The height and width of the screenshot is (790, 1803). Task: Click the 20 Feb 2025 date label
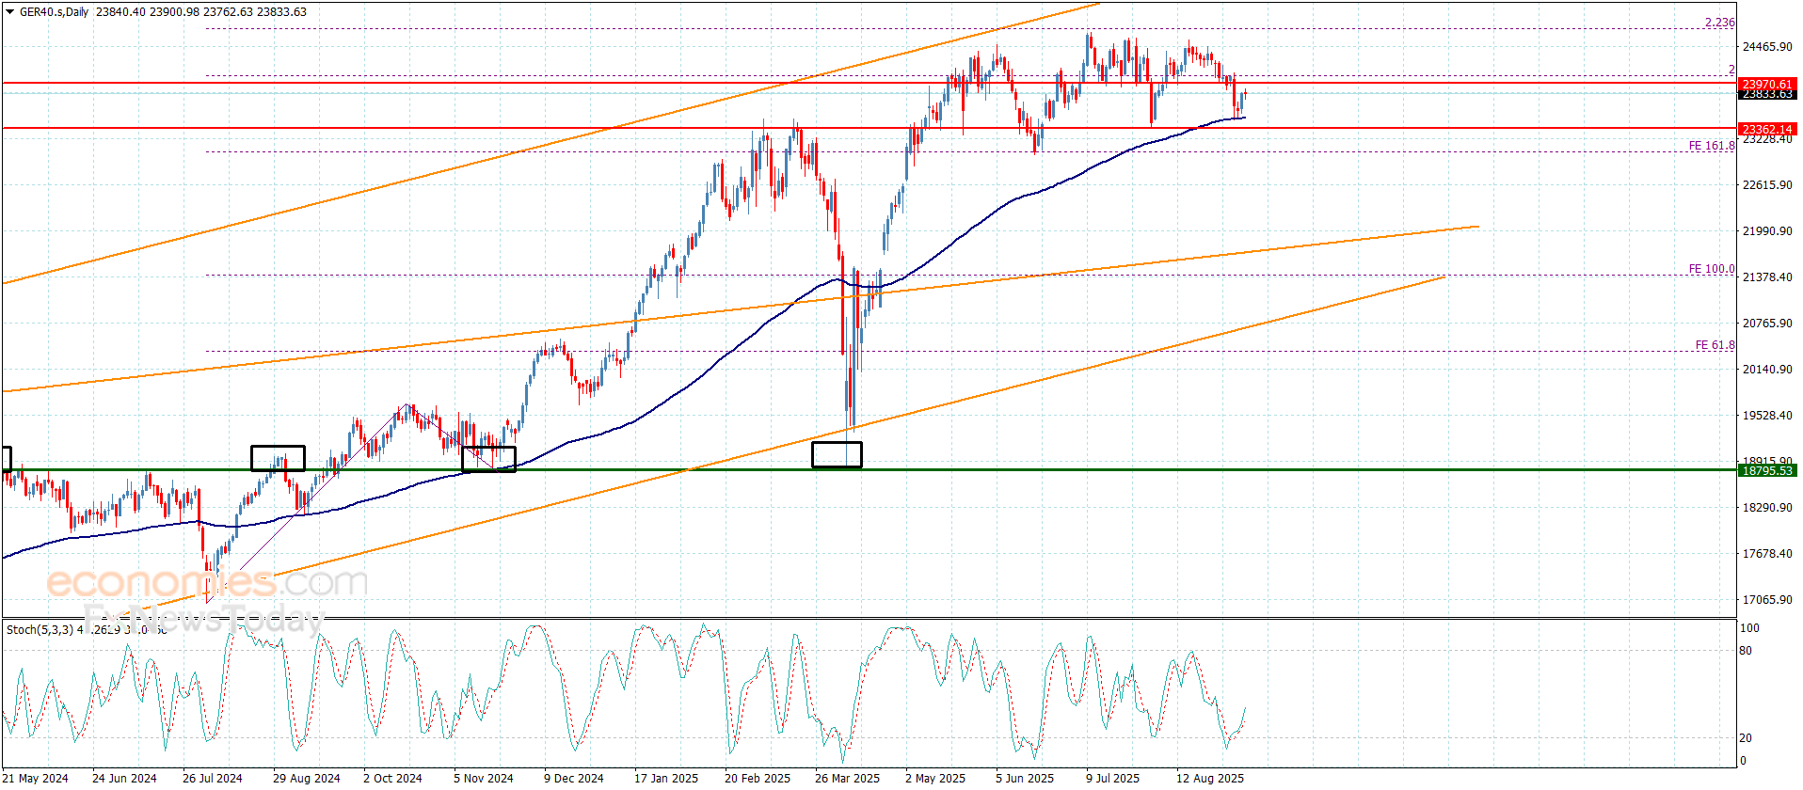(757, 778)
